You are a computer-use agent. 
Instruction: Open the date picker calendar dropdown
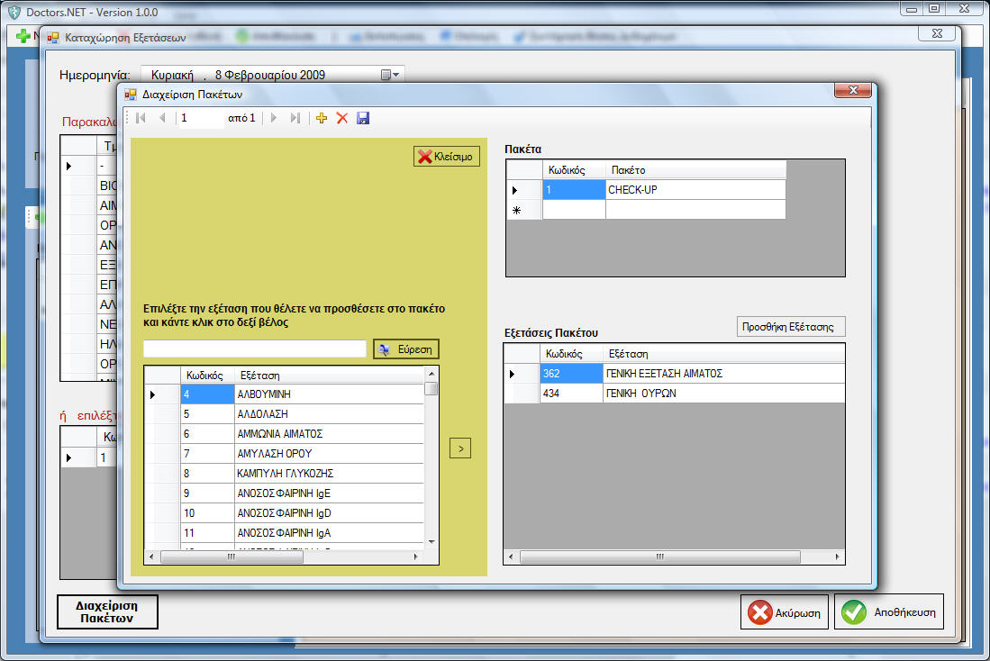click(x=390, y=75)
